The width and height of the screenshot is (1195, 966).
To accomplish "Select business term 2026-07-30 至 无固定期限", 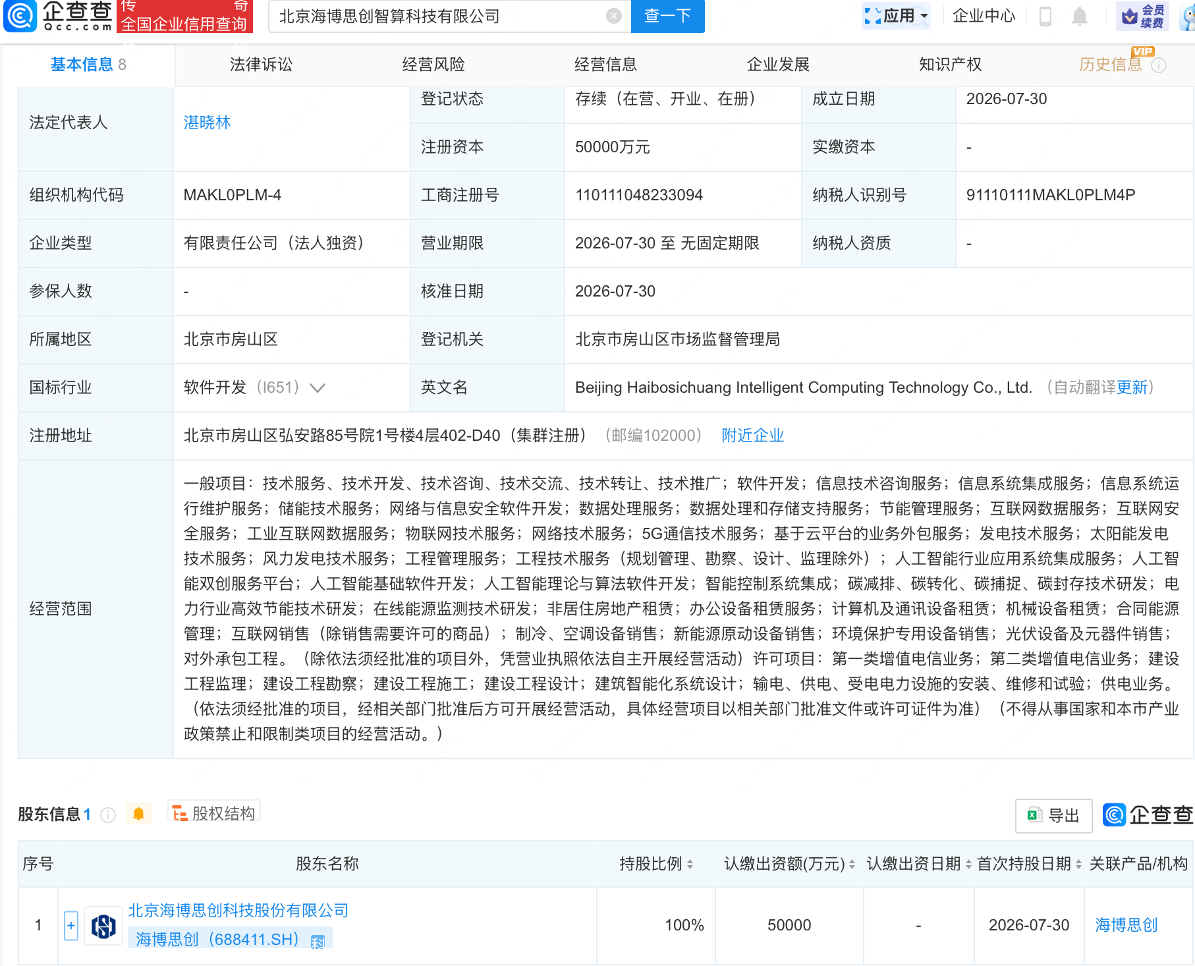I will [667, 243].
